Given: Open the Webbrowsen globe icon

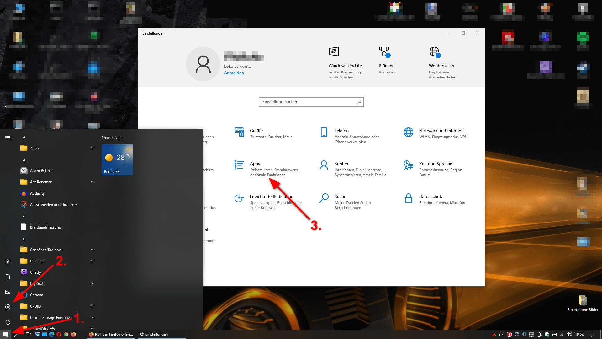Looking at the screenshot, I should tap(435, 52).
